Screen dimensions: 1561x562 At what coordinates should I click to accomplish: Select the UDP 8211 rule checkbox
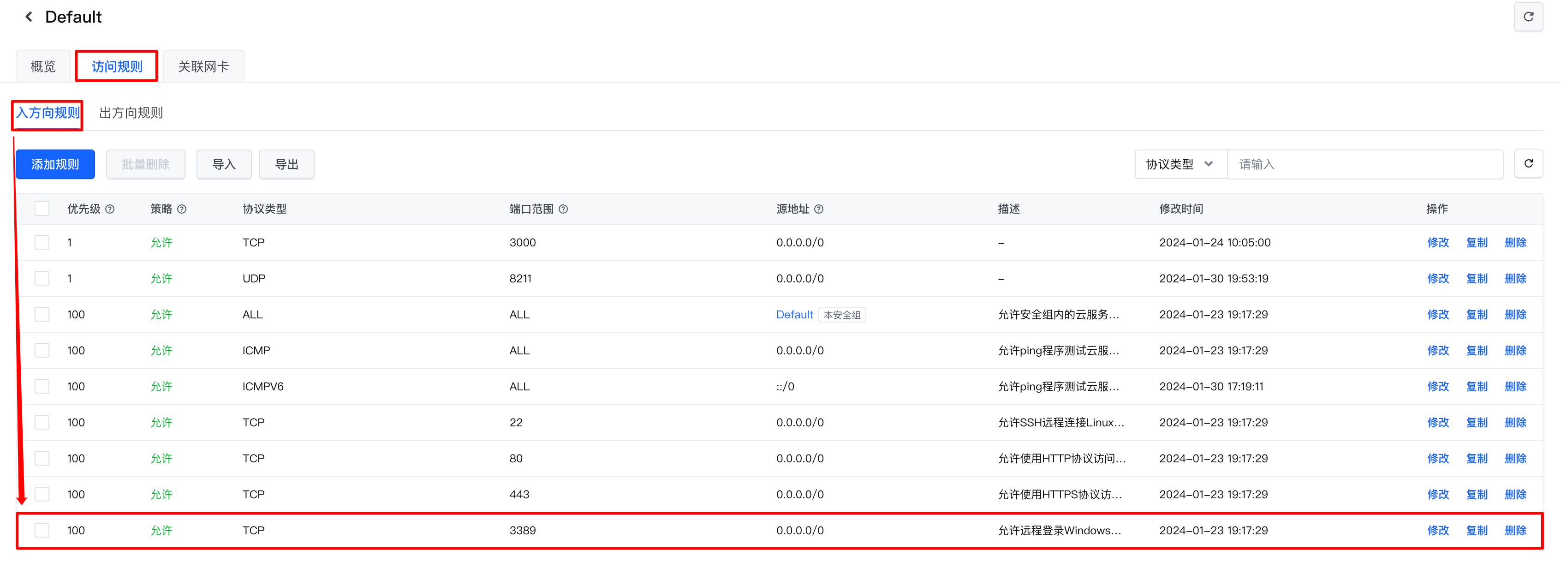tap(42, 278)
